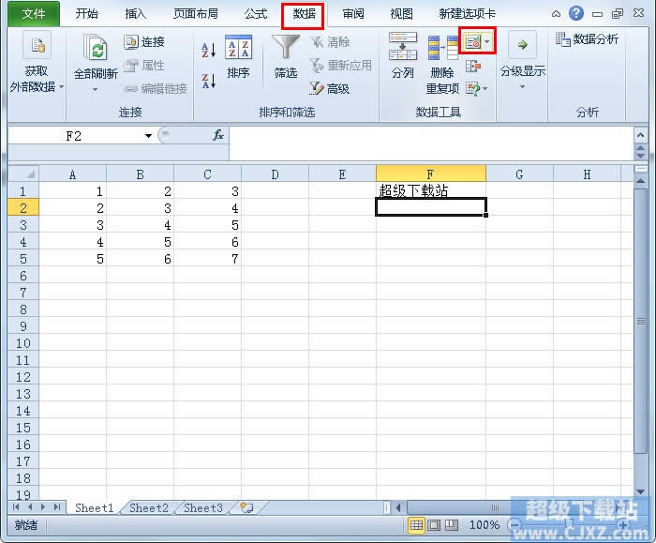Click the insert worksheet icon

[x=246, y=508]
